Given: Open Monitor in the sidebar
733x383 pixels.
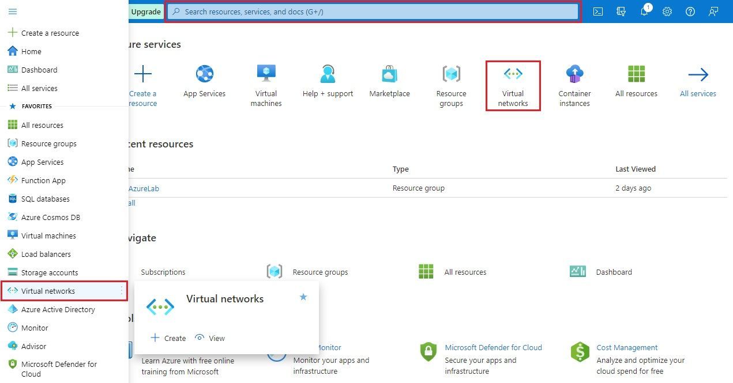Looking at the screenshot, I should [x=35, y=328].
